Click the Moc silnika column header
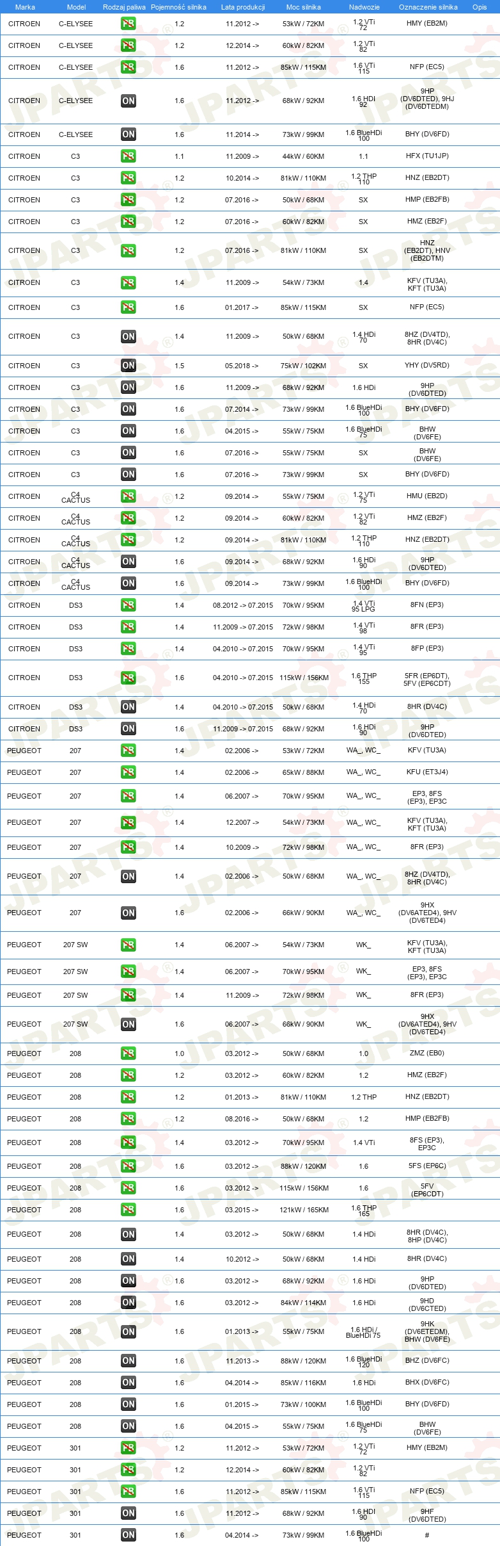The height and width of the screenshot is (1546, 500). click(x=304, y=7)
